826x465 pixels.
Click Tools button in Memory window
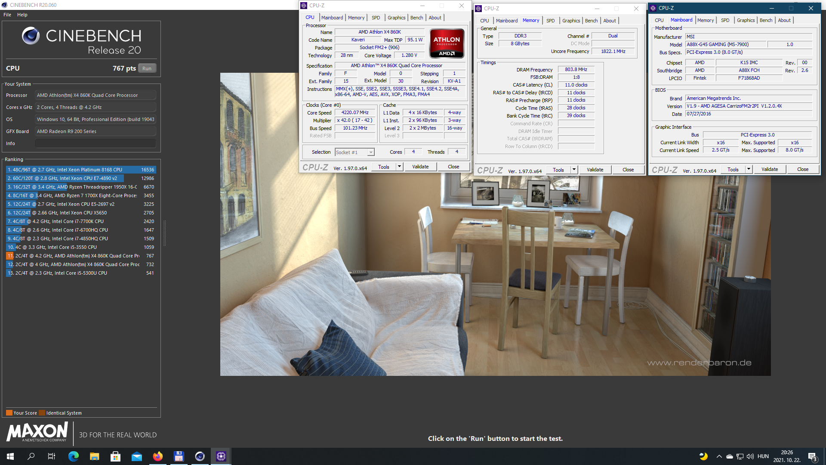click(558, 170)
